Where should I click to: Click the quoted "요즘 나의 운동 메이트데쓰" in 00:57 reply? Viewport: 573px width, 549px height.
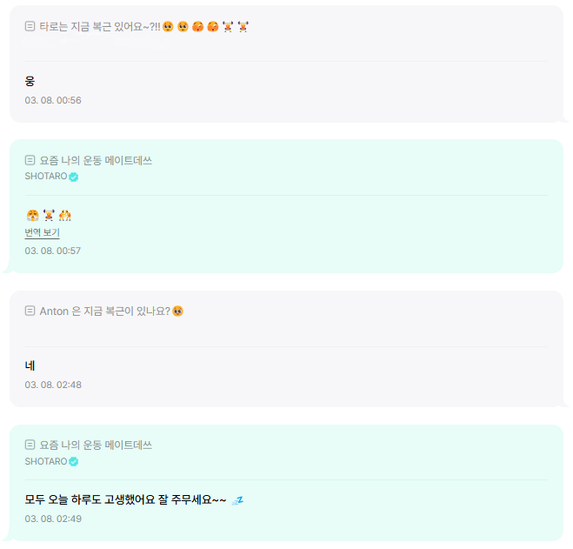[x=96, y=161]
